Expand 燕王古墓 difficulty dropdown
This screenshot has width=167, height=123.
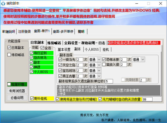click(99, 76)
